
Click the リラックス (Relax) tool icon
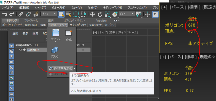[56, 33]
